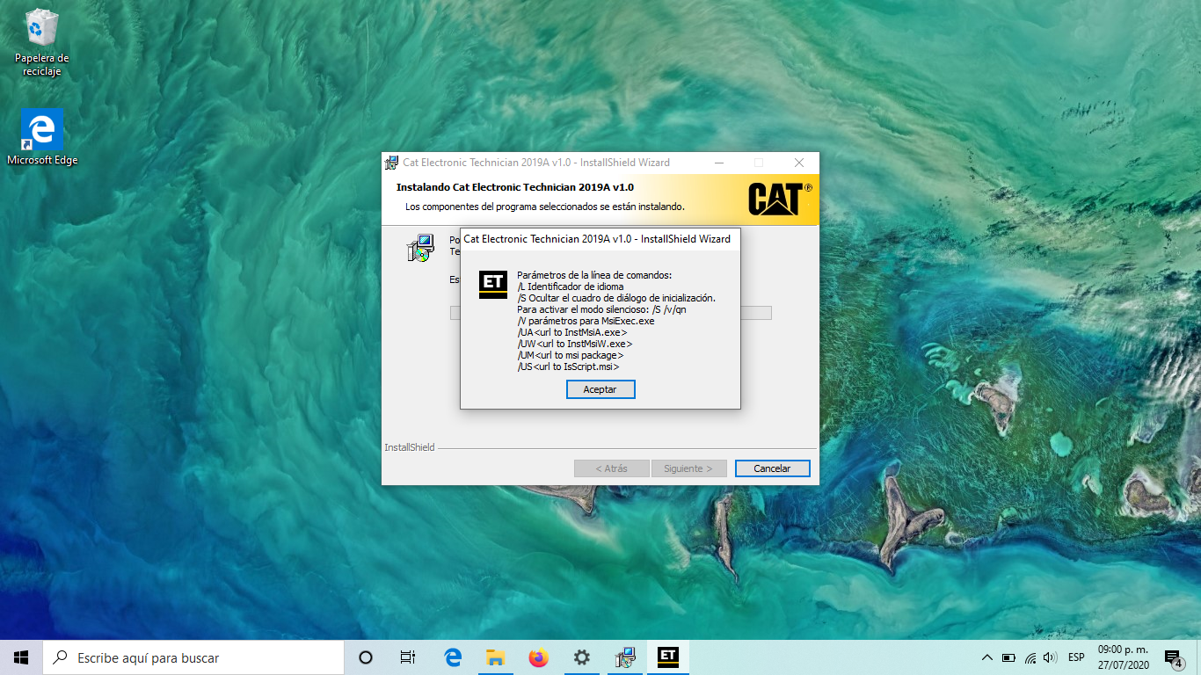Image resolution: width=1201 pixels, height=675 pixels.
Task: Click the disabled Siguiente button
Action: [x=688, y=468]
